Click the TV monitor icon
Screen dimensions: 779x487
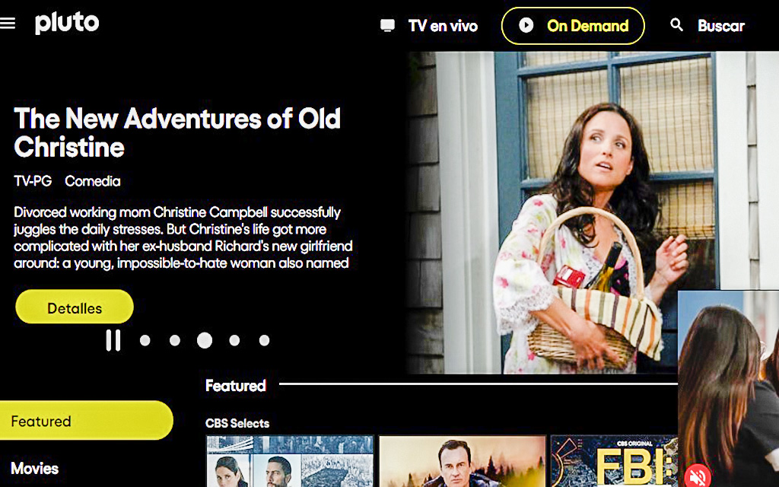tap(387, 25)
